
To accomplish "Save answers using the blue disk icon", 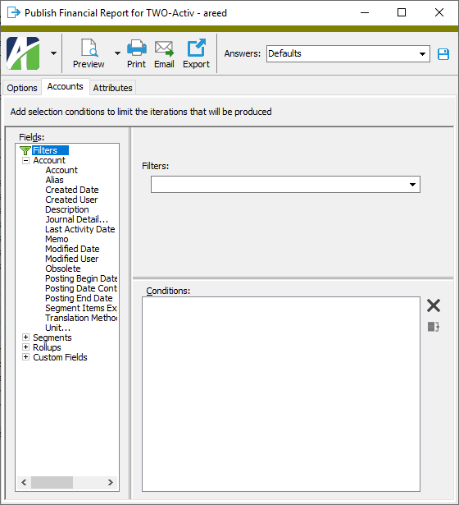I will click(443, 54).
